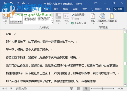
Task: Open the Undo history dropdown arrow
Action: click(14, 3)
